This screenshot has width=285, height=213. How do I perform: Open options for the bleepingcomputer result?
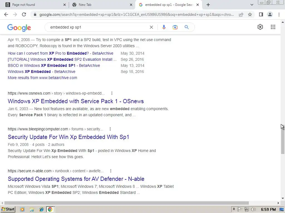point(110,129)
